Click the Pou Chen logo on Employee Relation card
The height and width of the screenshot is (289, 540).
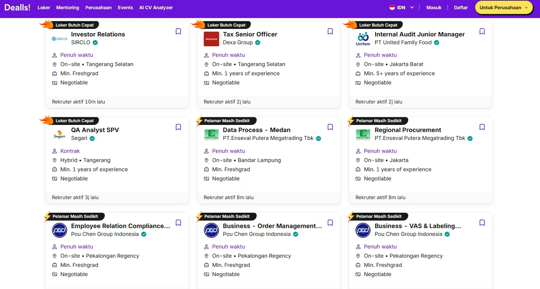[59, 230]
